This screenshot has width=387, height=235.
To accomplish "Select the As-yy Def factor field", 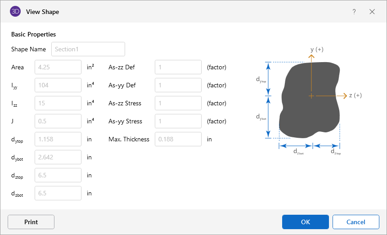I will coord(178,85).
